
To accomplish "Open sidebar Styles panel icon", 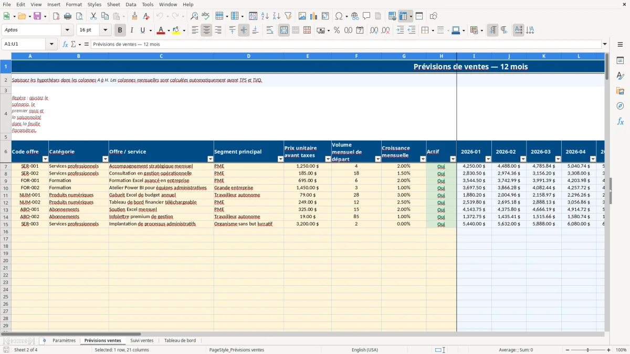I will tap(620, 76).
